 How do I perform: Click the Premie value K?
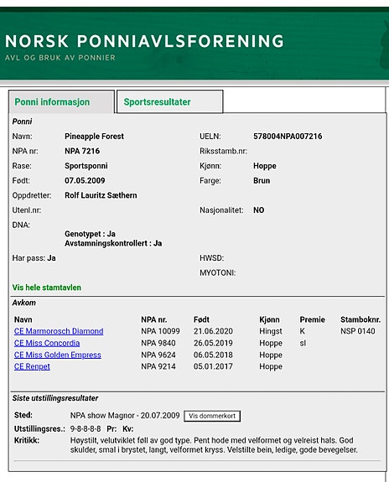click(x=303, y=331)
